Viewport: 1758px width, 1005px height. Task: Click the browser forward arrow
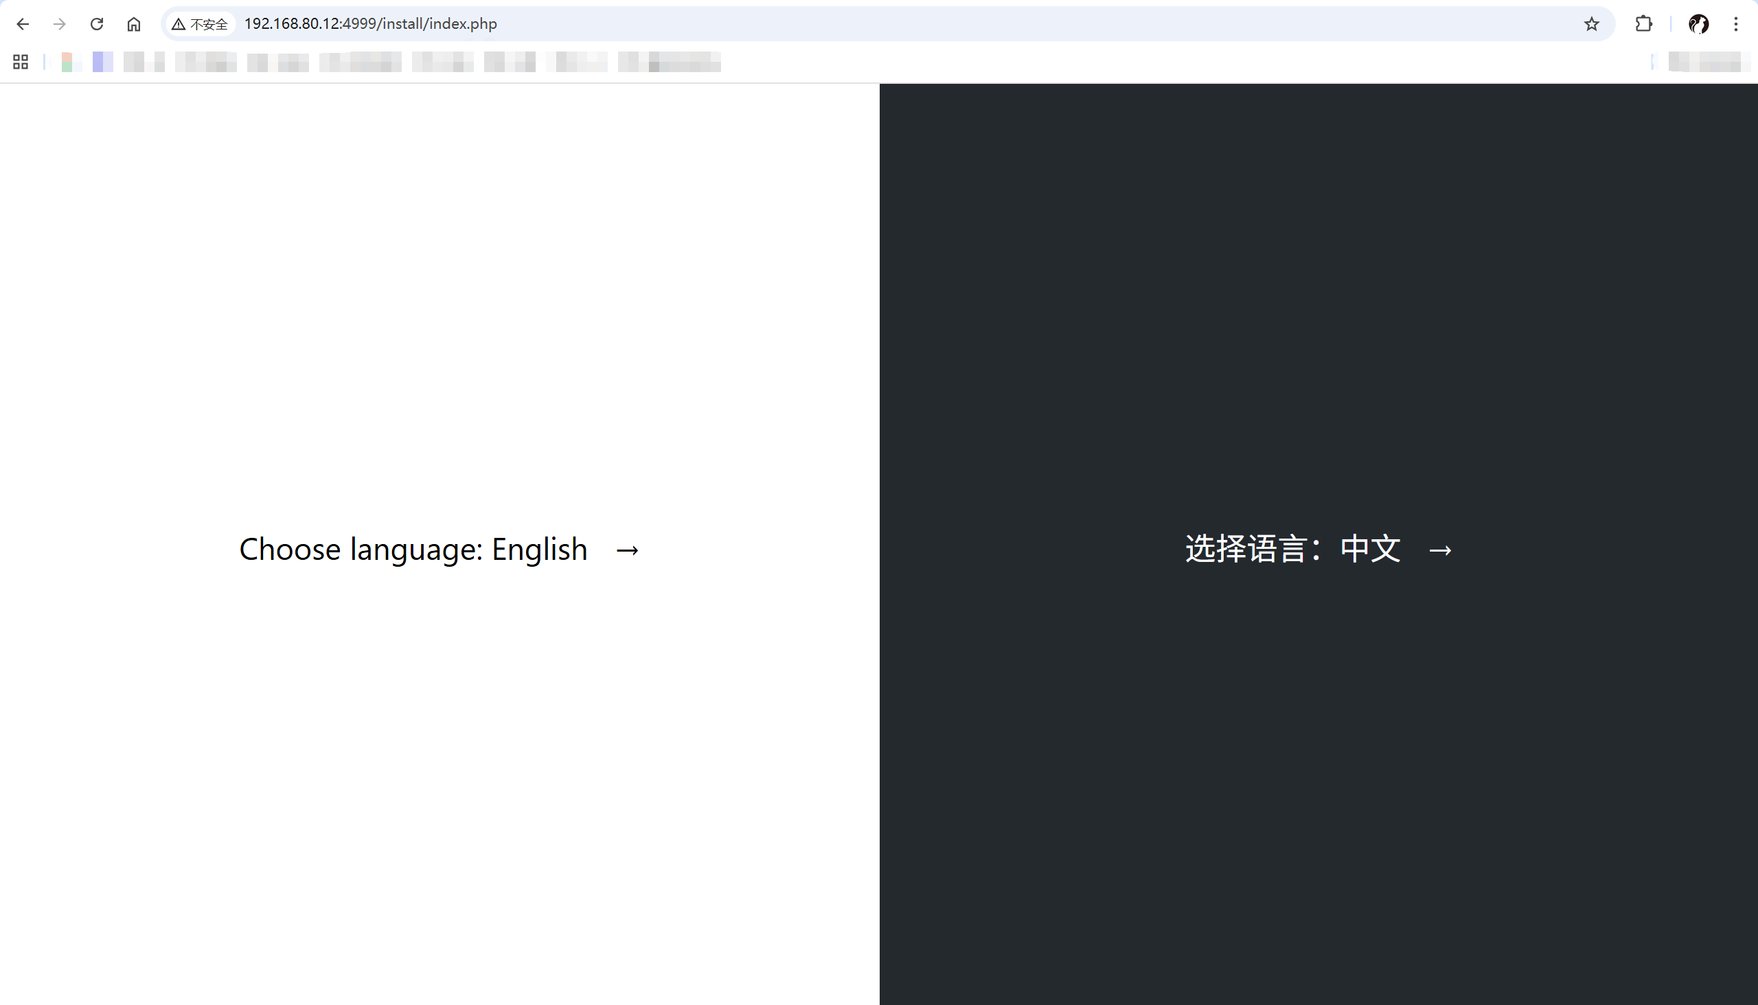point(60,24)
